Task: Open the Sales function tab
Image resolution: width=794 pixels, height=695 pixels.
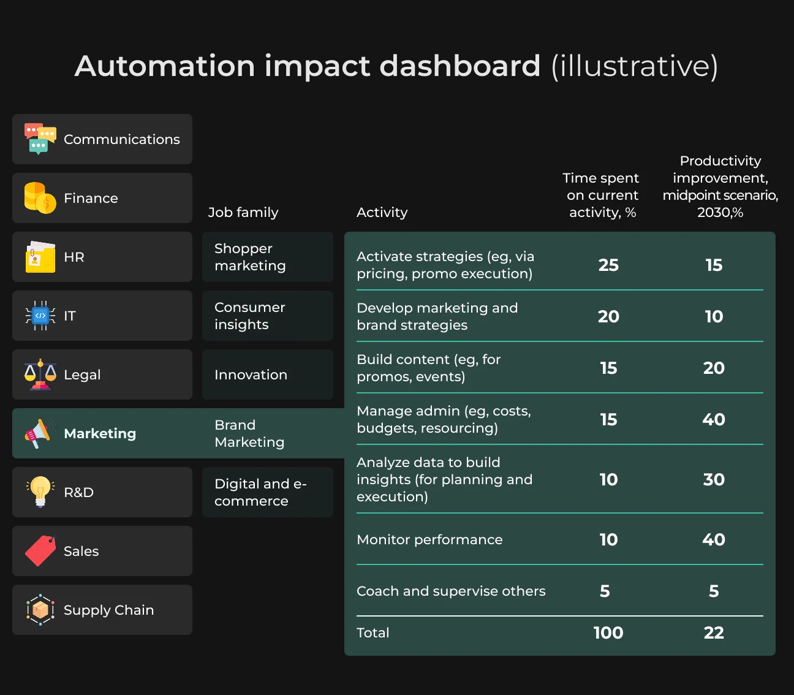Action: tap(102, 551)
